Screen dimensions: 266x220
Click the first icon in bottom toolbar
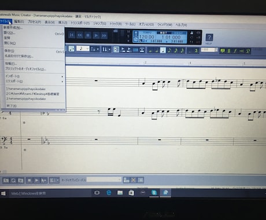click(x=6, y=180)
